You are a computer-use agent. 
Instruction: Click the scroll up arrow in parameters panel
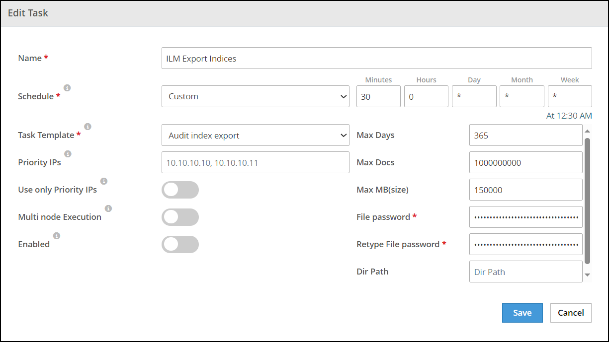(x=587, y=132)
